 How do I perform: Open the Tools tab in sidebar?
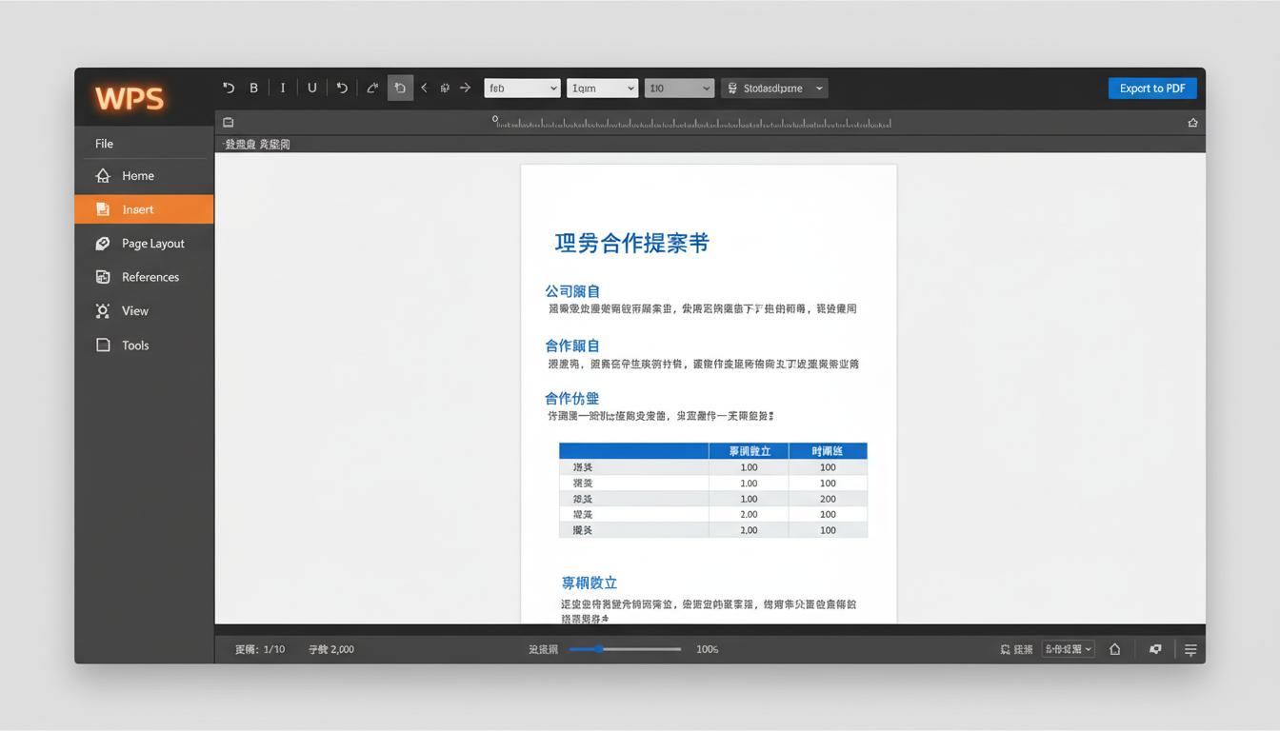point(144,346)
